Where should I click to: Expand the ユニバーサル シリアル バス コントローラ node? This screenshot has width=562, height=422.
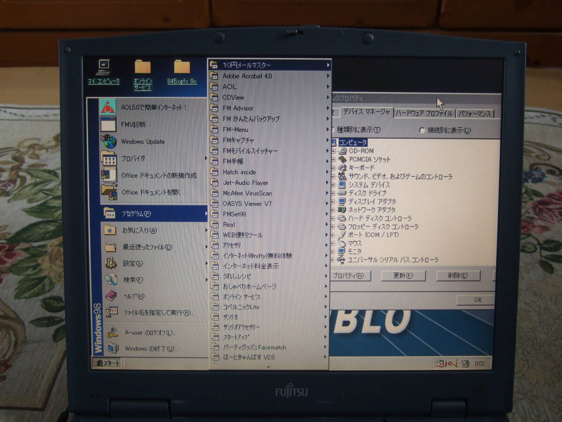pos(333,260)
